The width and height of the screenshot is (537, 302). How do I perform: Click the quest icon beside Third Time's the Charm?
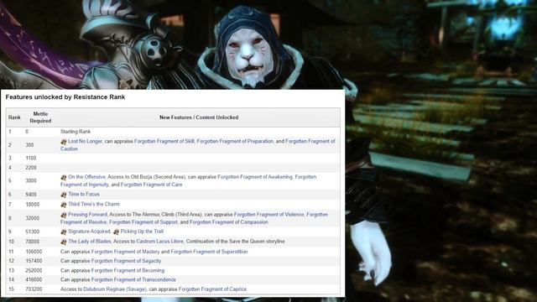coord(64,205)
